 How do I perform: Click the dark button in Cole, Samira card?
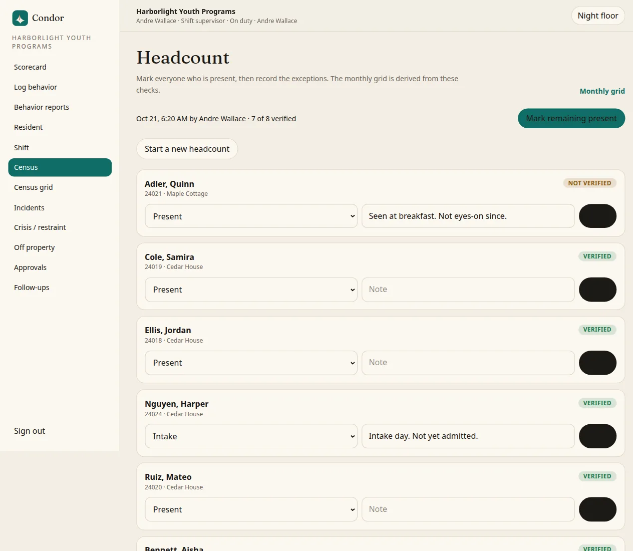tap(597, 290)
